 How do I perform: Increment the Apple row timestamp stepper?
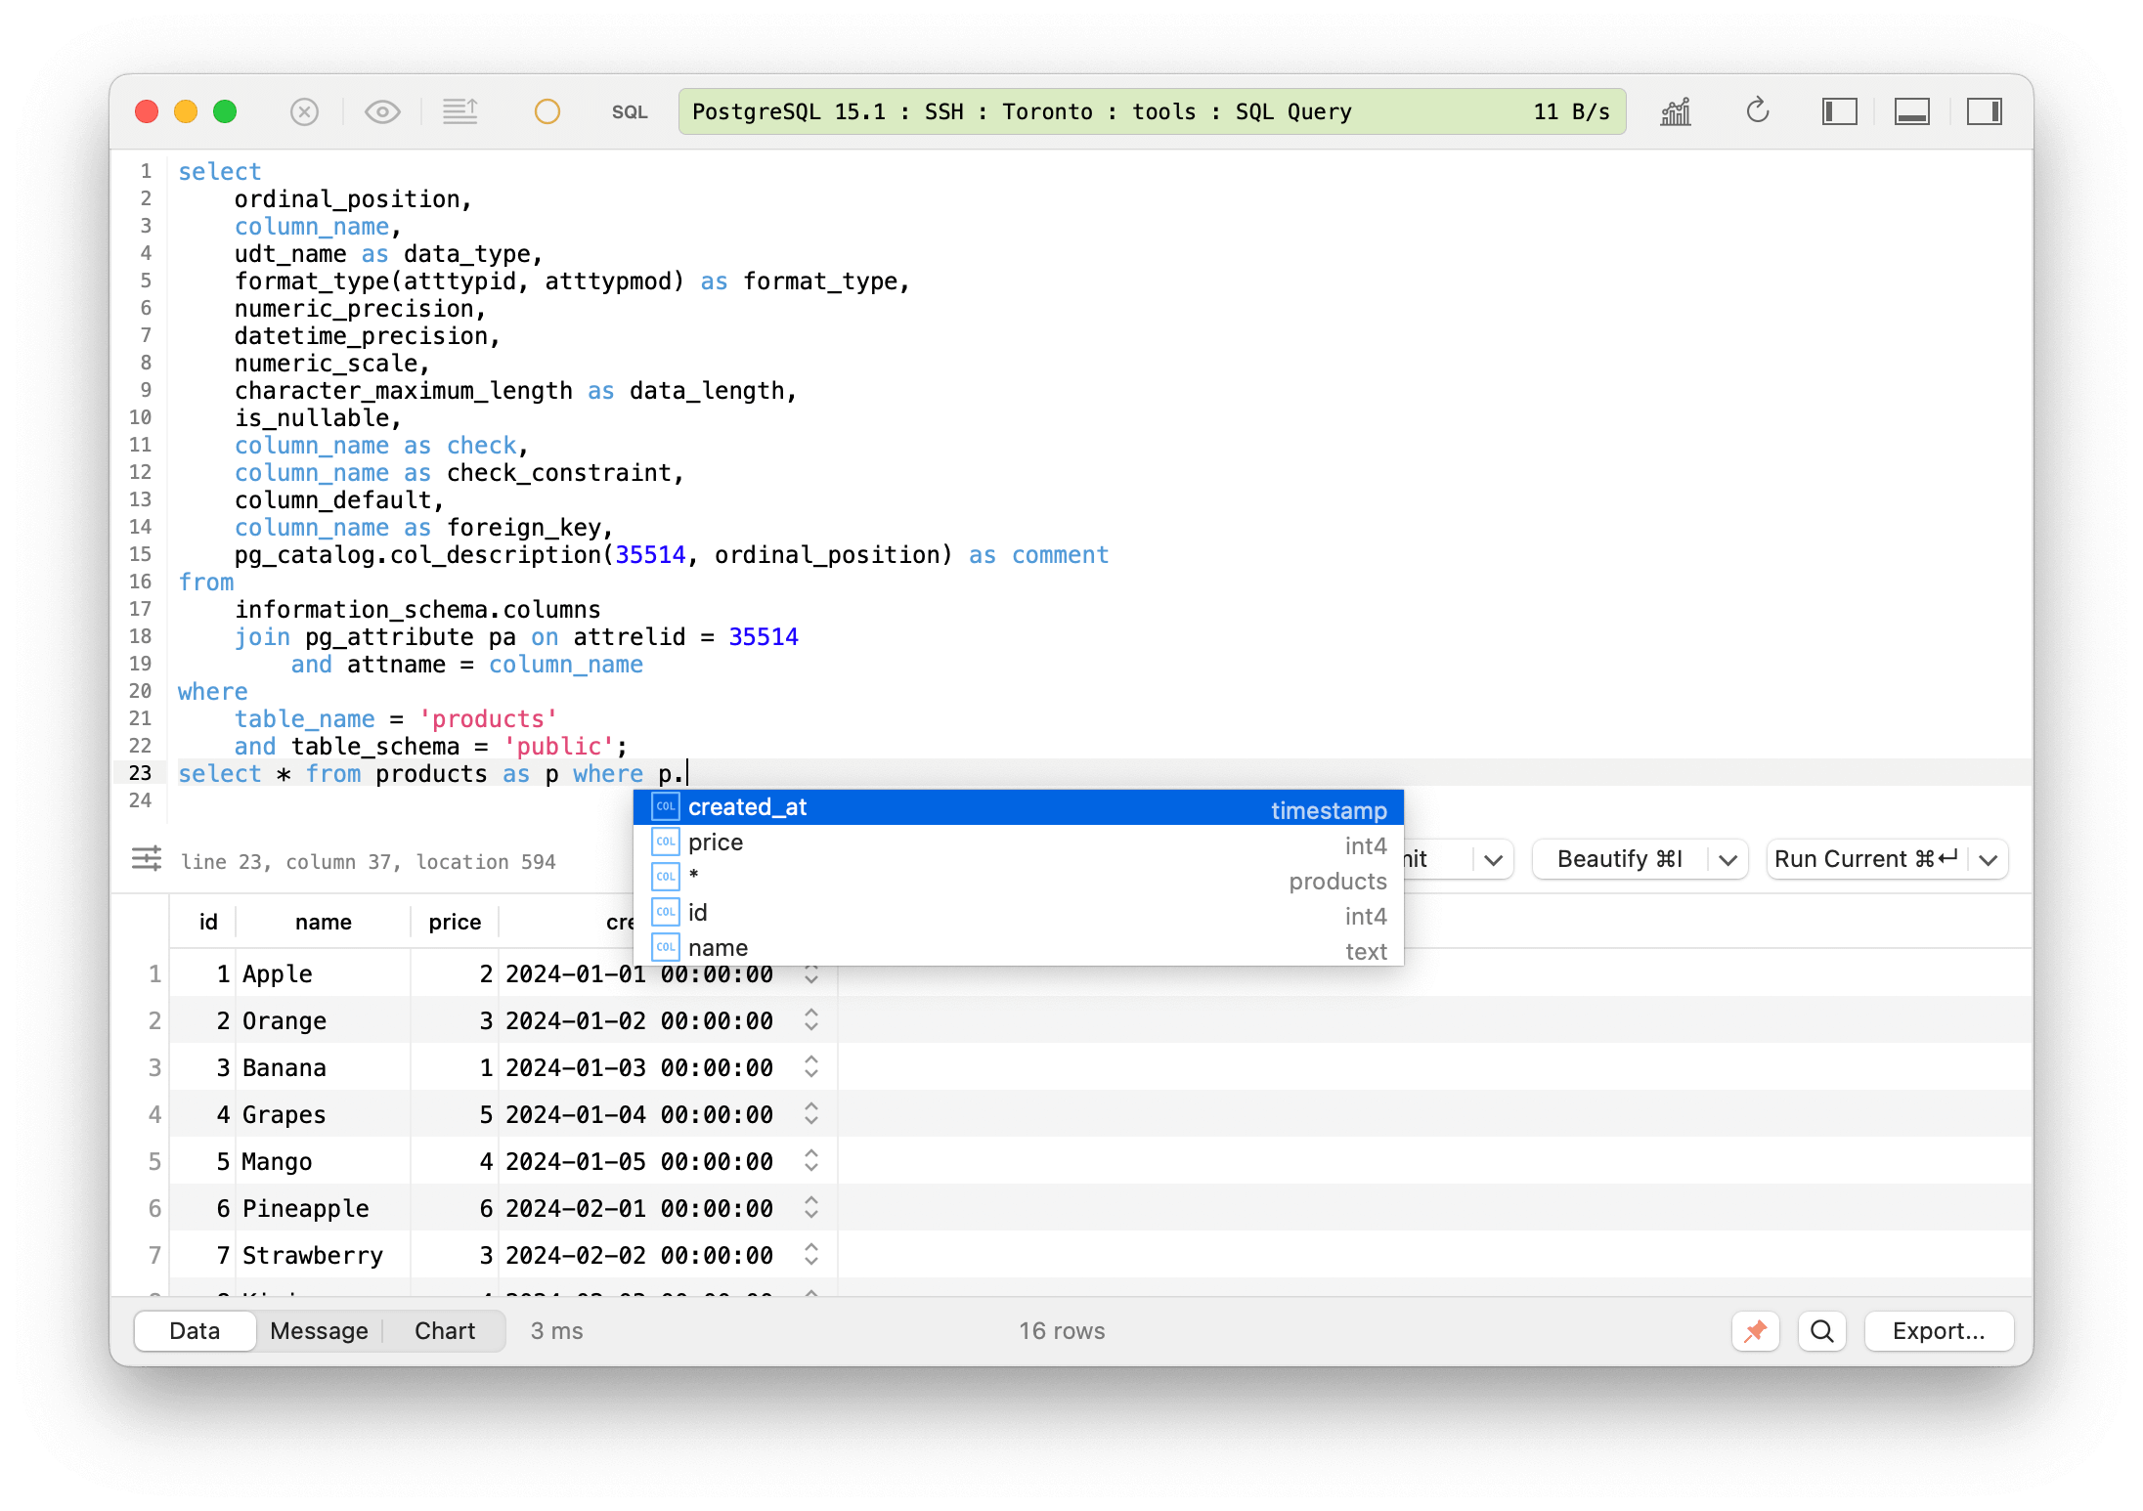pyautogui.click(x=811, y=968)
